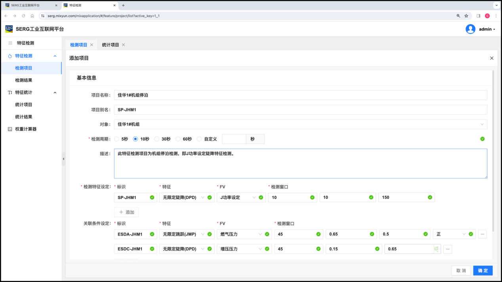Open the 对象 dropdown showing 佳华1#机组

click(x=300, y=124)
